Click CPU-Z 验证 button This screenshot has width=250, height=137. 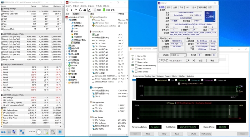(201, 60)
